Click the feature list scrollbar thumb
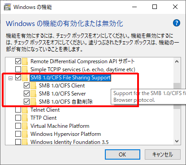The image size is (186, 165). click(x=177, y=96)
